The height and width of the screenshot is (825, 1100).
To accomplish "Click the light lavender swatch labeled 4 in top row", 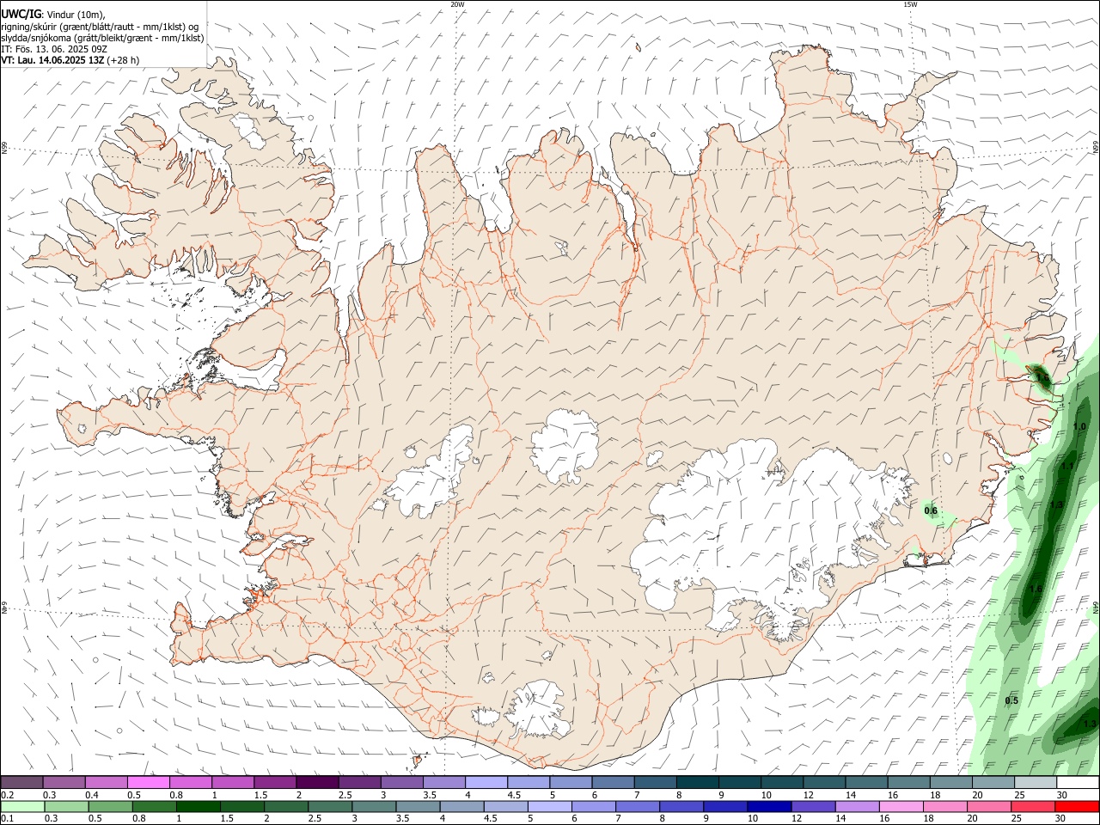I will point(486,782).
